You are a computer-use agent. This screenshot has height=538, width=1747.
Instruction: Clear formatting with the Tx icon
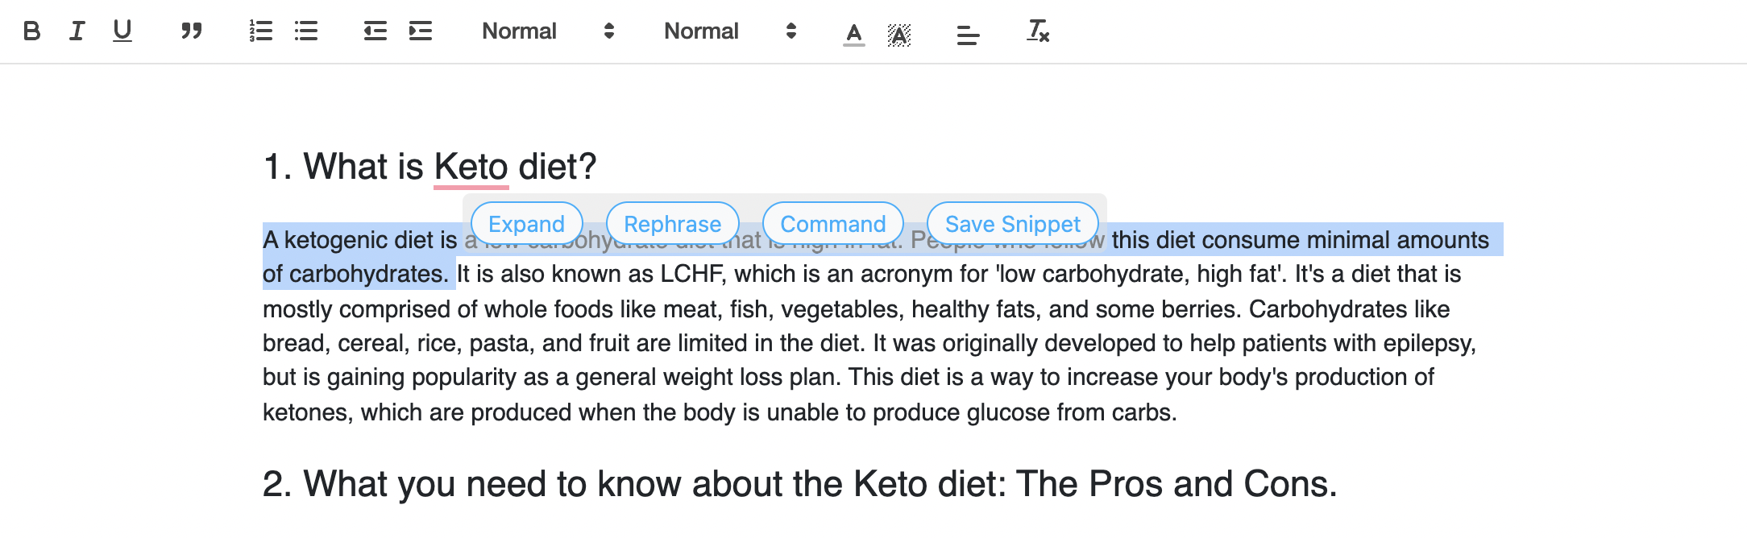pyautogui.click(x=1038, y=31)
